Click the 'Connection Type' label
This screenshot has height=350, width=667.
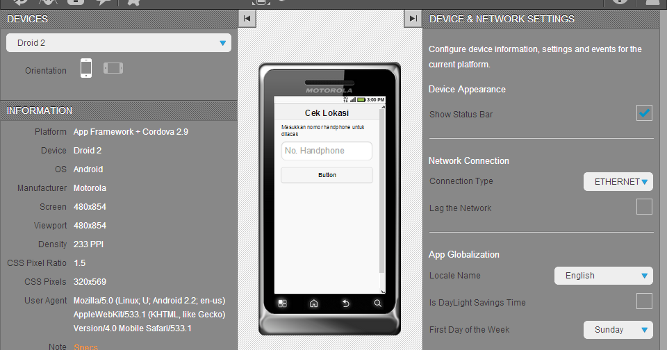tap(461, 181)
